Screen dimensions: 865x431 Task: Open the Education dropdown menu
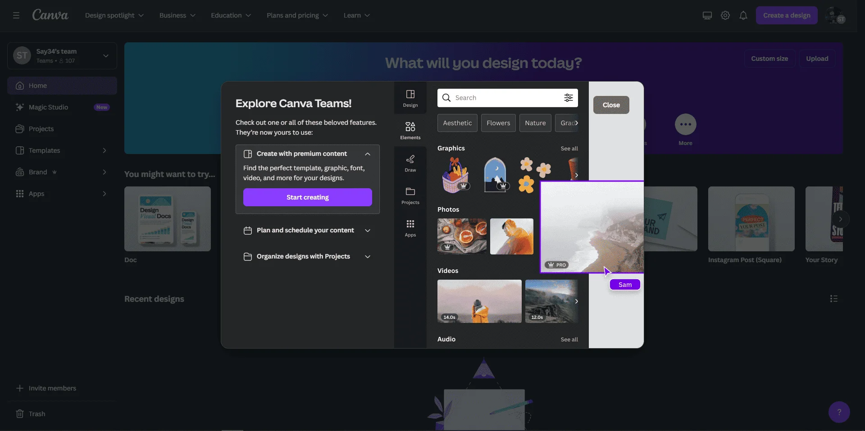pos(231,15)
